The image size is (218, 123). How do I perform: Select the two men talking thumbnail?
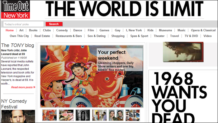[99, 115]
